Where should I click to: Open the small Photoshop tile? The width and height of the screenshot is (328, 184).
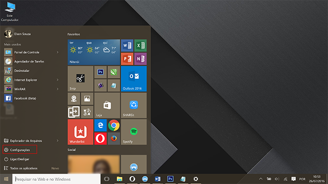point(101,72)
